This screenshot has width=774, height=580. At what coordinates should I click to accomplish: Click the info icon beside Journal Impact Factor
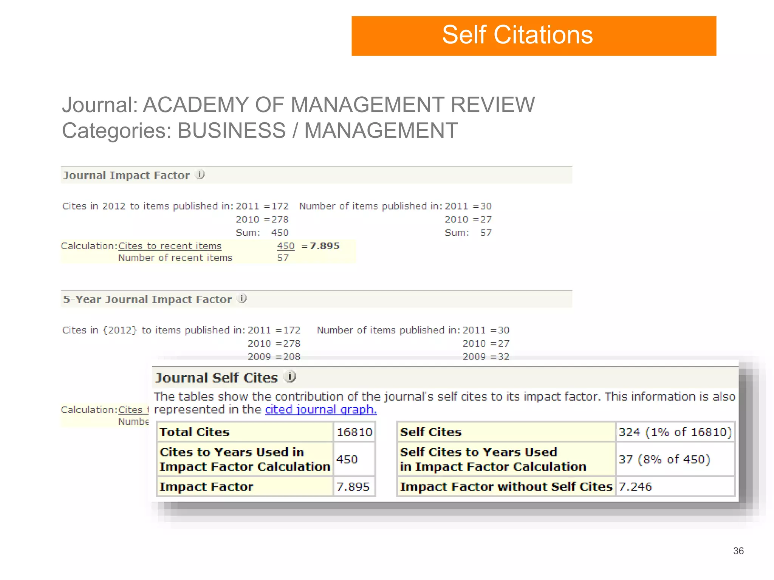(200, 174)
